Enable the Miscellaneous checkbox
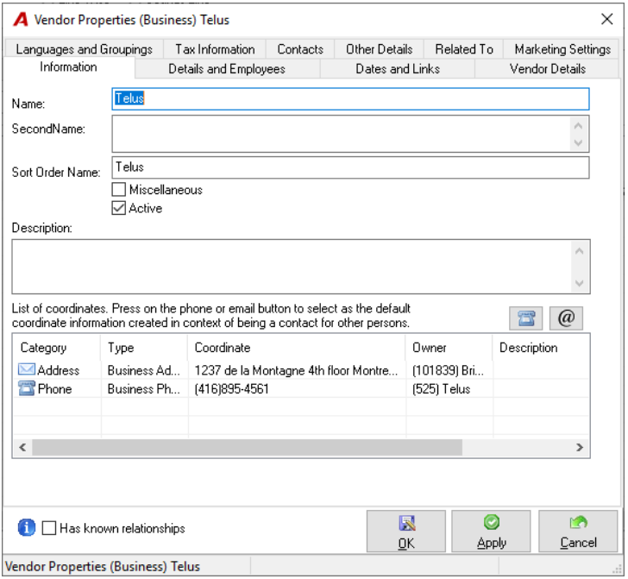Screen dimensions: 628x579 119,190
